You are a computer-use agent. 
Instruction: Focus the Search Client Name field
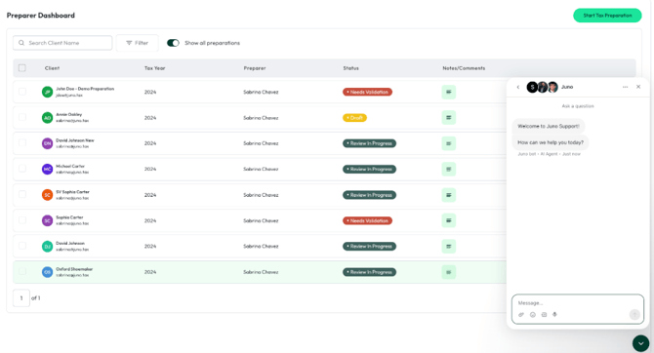coord(62,43)
